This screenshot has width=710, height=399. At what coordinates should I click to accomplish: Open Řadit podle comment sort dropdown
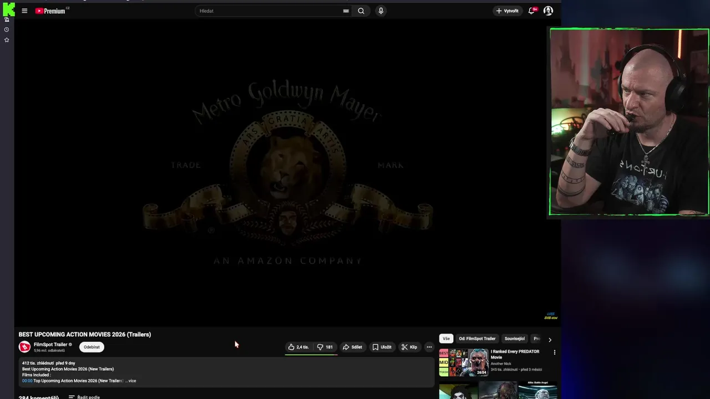point(84,397)
